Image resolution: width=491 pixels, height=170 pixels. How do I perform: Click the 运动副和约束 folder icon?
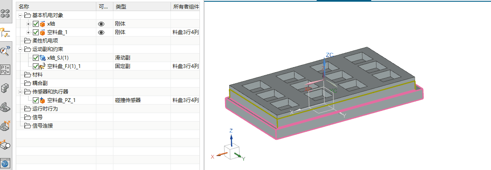click(x=28, y=49)
